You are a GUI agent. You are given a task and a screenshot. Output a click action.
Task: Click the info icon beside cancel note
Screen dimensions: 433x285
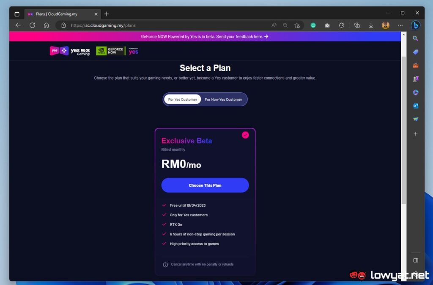tap(165, 265)
